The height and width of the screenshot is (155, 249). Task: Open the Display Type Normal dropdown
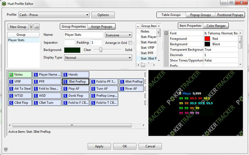point(98,57)
